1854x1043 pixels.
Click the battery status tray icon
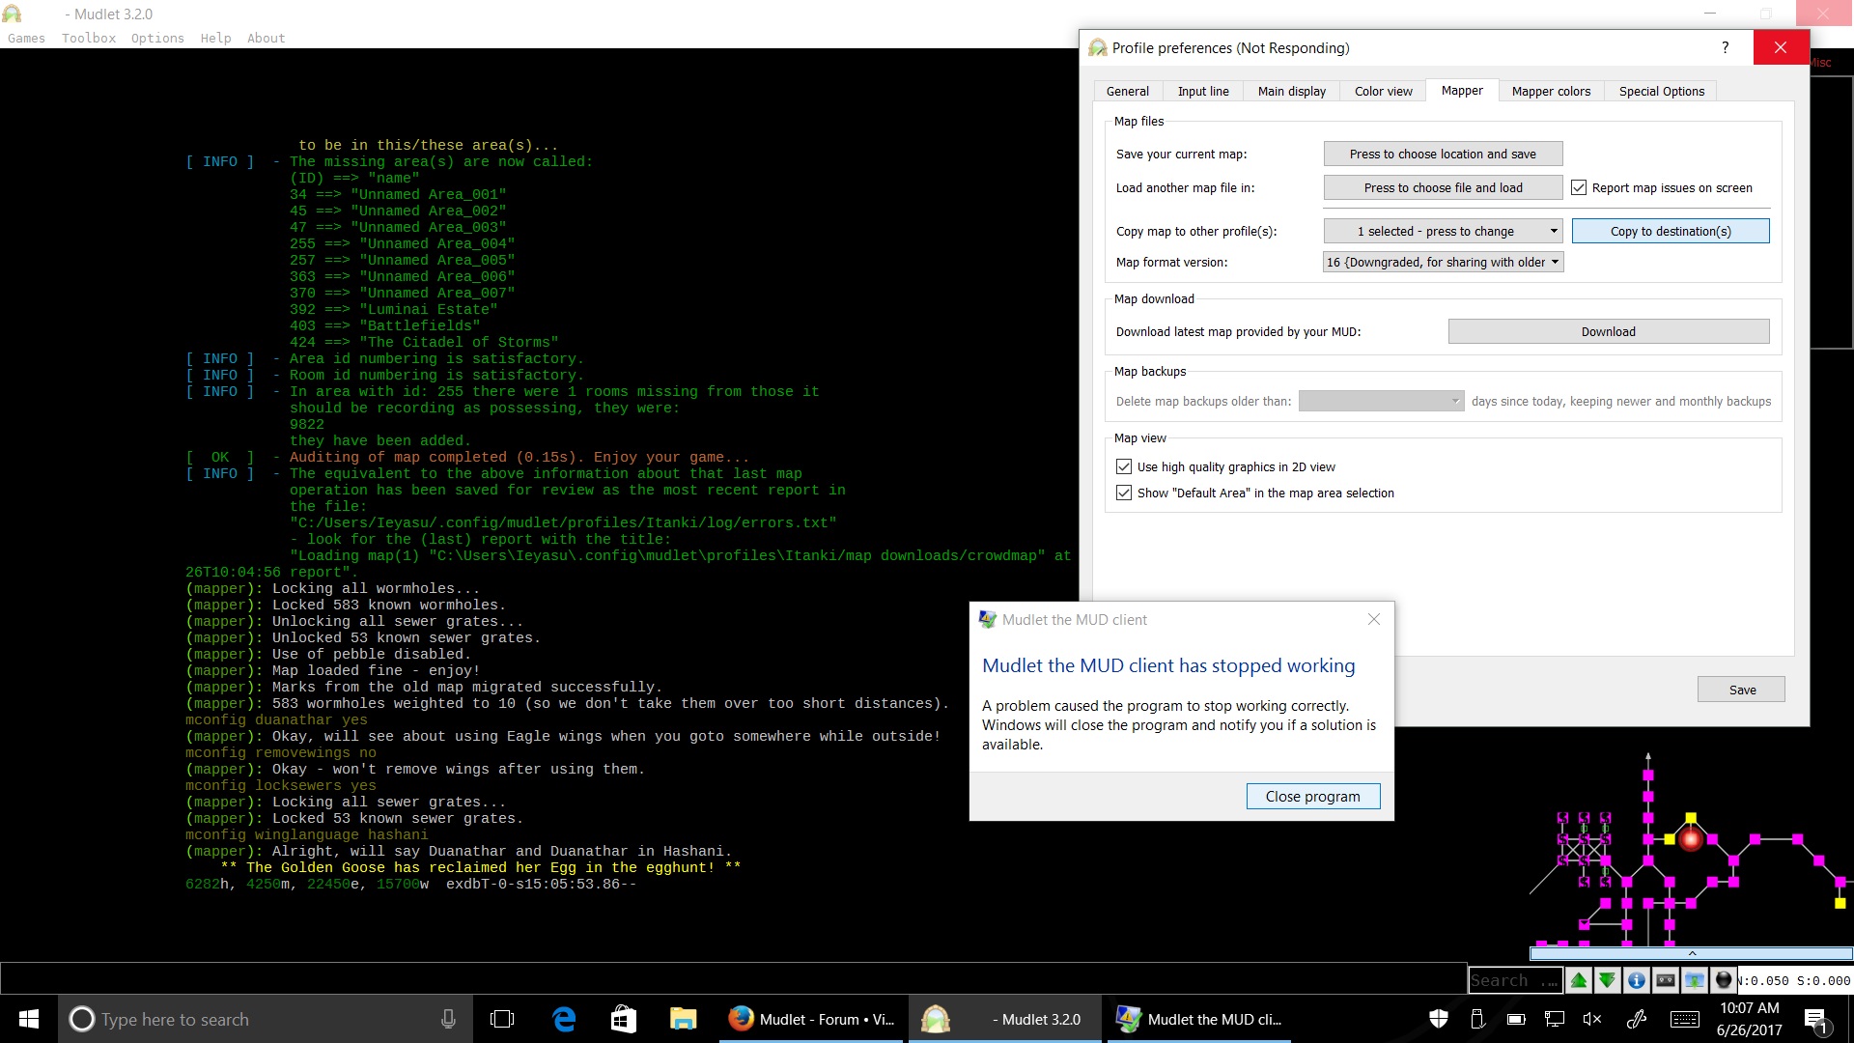pos(1516,1019)
